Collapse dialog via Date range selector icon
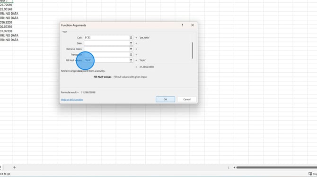 (x=131, y=43)
